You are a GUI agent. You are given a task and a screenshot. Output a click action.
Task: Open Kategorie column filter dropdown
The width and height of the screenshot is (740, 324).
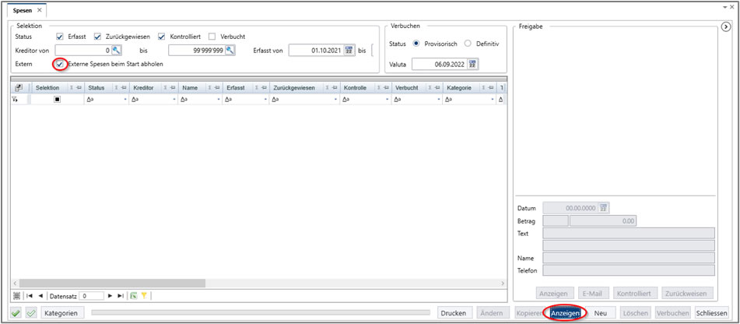493,100
